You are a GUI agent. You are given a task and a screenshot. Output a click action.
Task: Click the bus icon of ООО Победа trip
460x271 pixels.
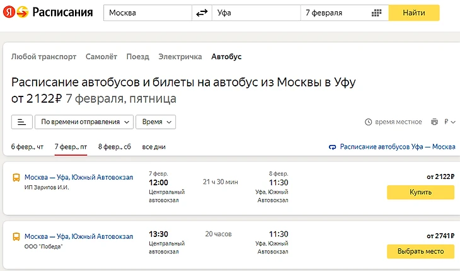[16, 237]
